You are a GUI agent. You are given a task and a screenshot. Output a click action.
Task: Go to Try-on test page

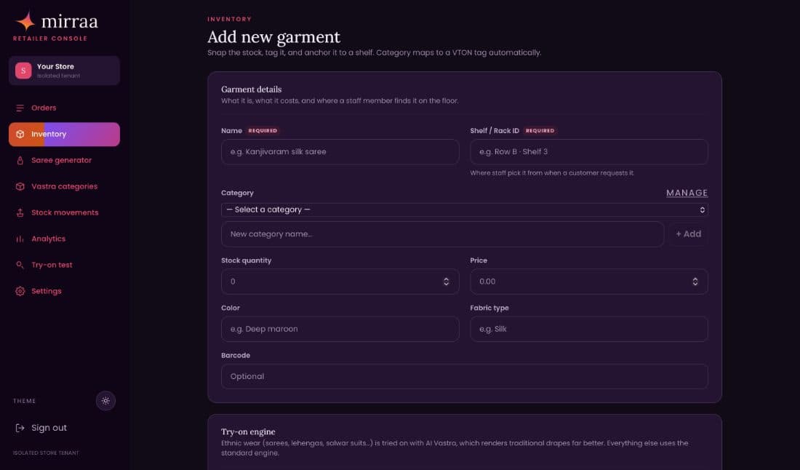[x=64, y=265]
